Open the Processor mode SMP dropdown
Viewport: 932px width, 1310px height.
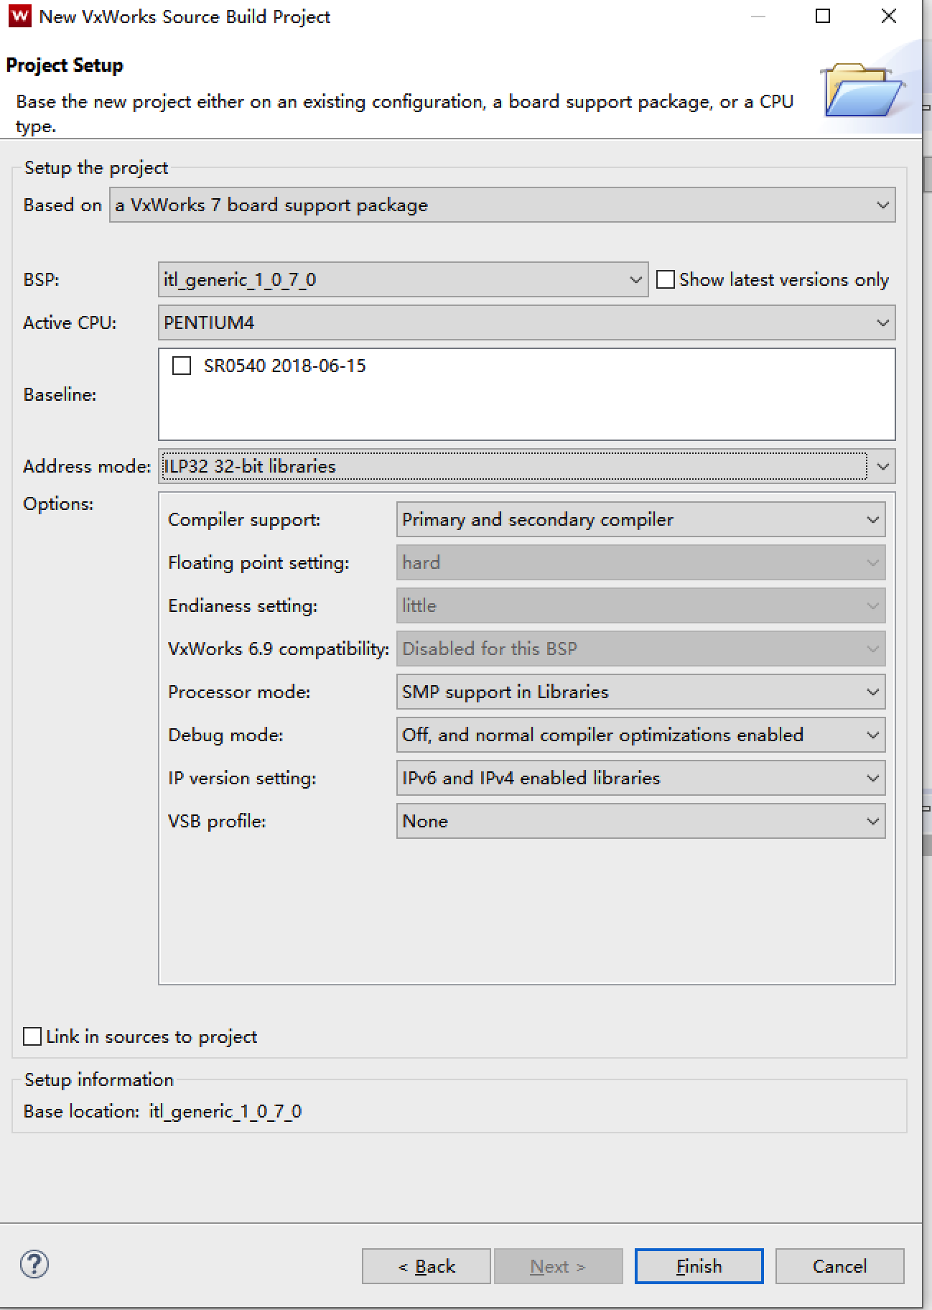[640, 692]
